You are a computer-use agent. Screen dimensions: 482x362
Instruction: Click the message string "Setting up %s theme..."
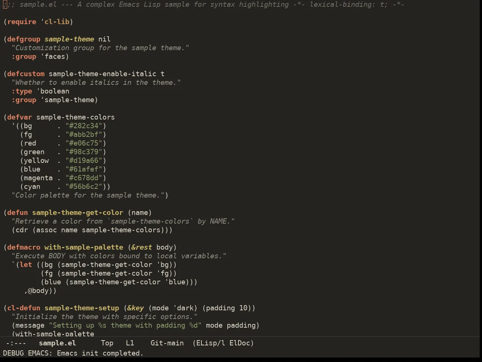[125, 325]
